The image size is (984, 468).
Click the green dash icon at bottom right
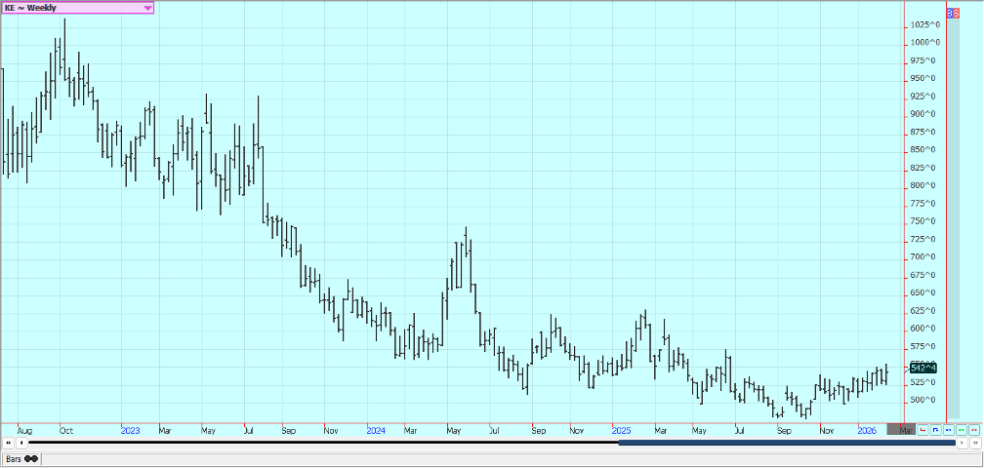tap(961, 429)
